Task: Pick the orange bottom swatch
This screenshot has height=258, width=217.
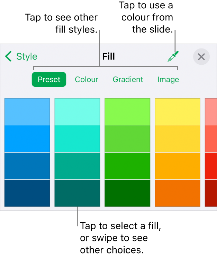Action: [177, 193]
